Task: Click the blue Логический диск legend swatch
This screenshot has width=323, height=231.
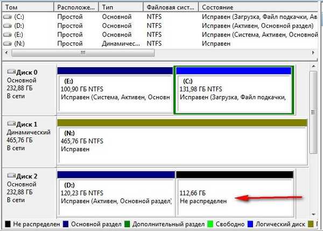Action: click(250, 224)
